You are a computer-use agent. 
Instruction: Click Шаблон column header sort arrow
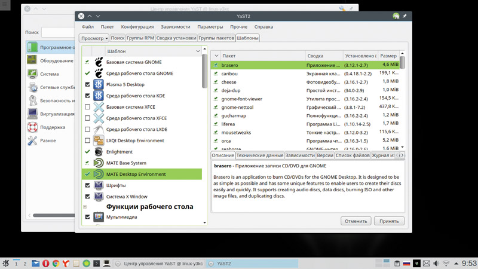(x=198, y=51)
